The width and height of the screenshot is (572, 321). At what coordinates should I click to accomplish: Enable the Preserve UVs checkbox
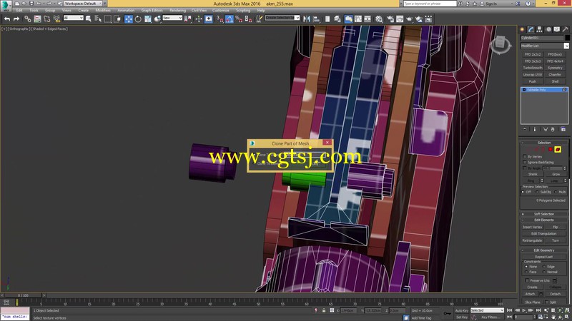(527, 280)
